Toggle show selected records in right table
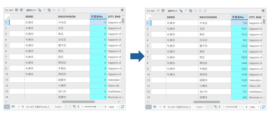 pyautogui.click(x=155, y=107)
